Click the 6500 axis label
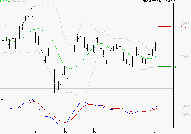The width and height of the screenshot is (191, 134). 185,23
